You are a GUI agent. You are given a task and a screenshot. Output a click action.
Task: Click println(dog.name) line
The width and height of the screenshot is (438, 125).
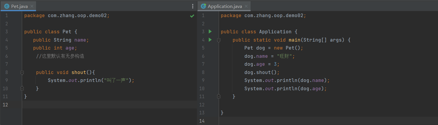coord(287,80)
